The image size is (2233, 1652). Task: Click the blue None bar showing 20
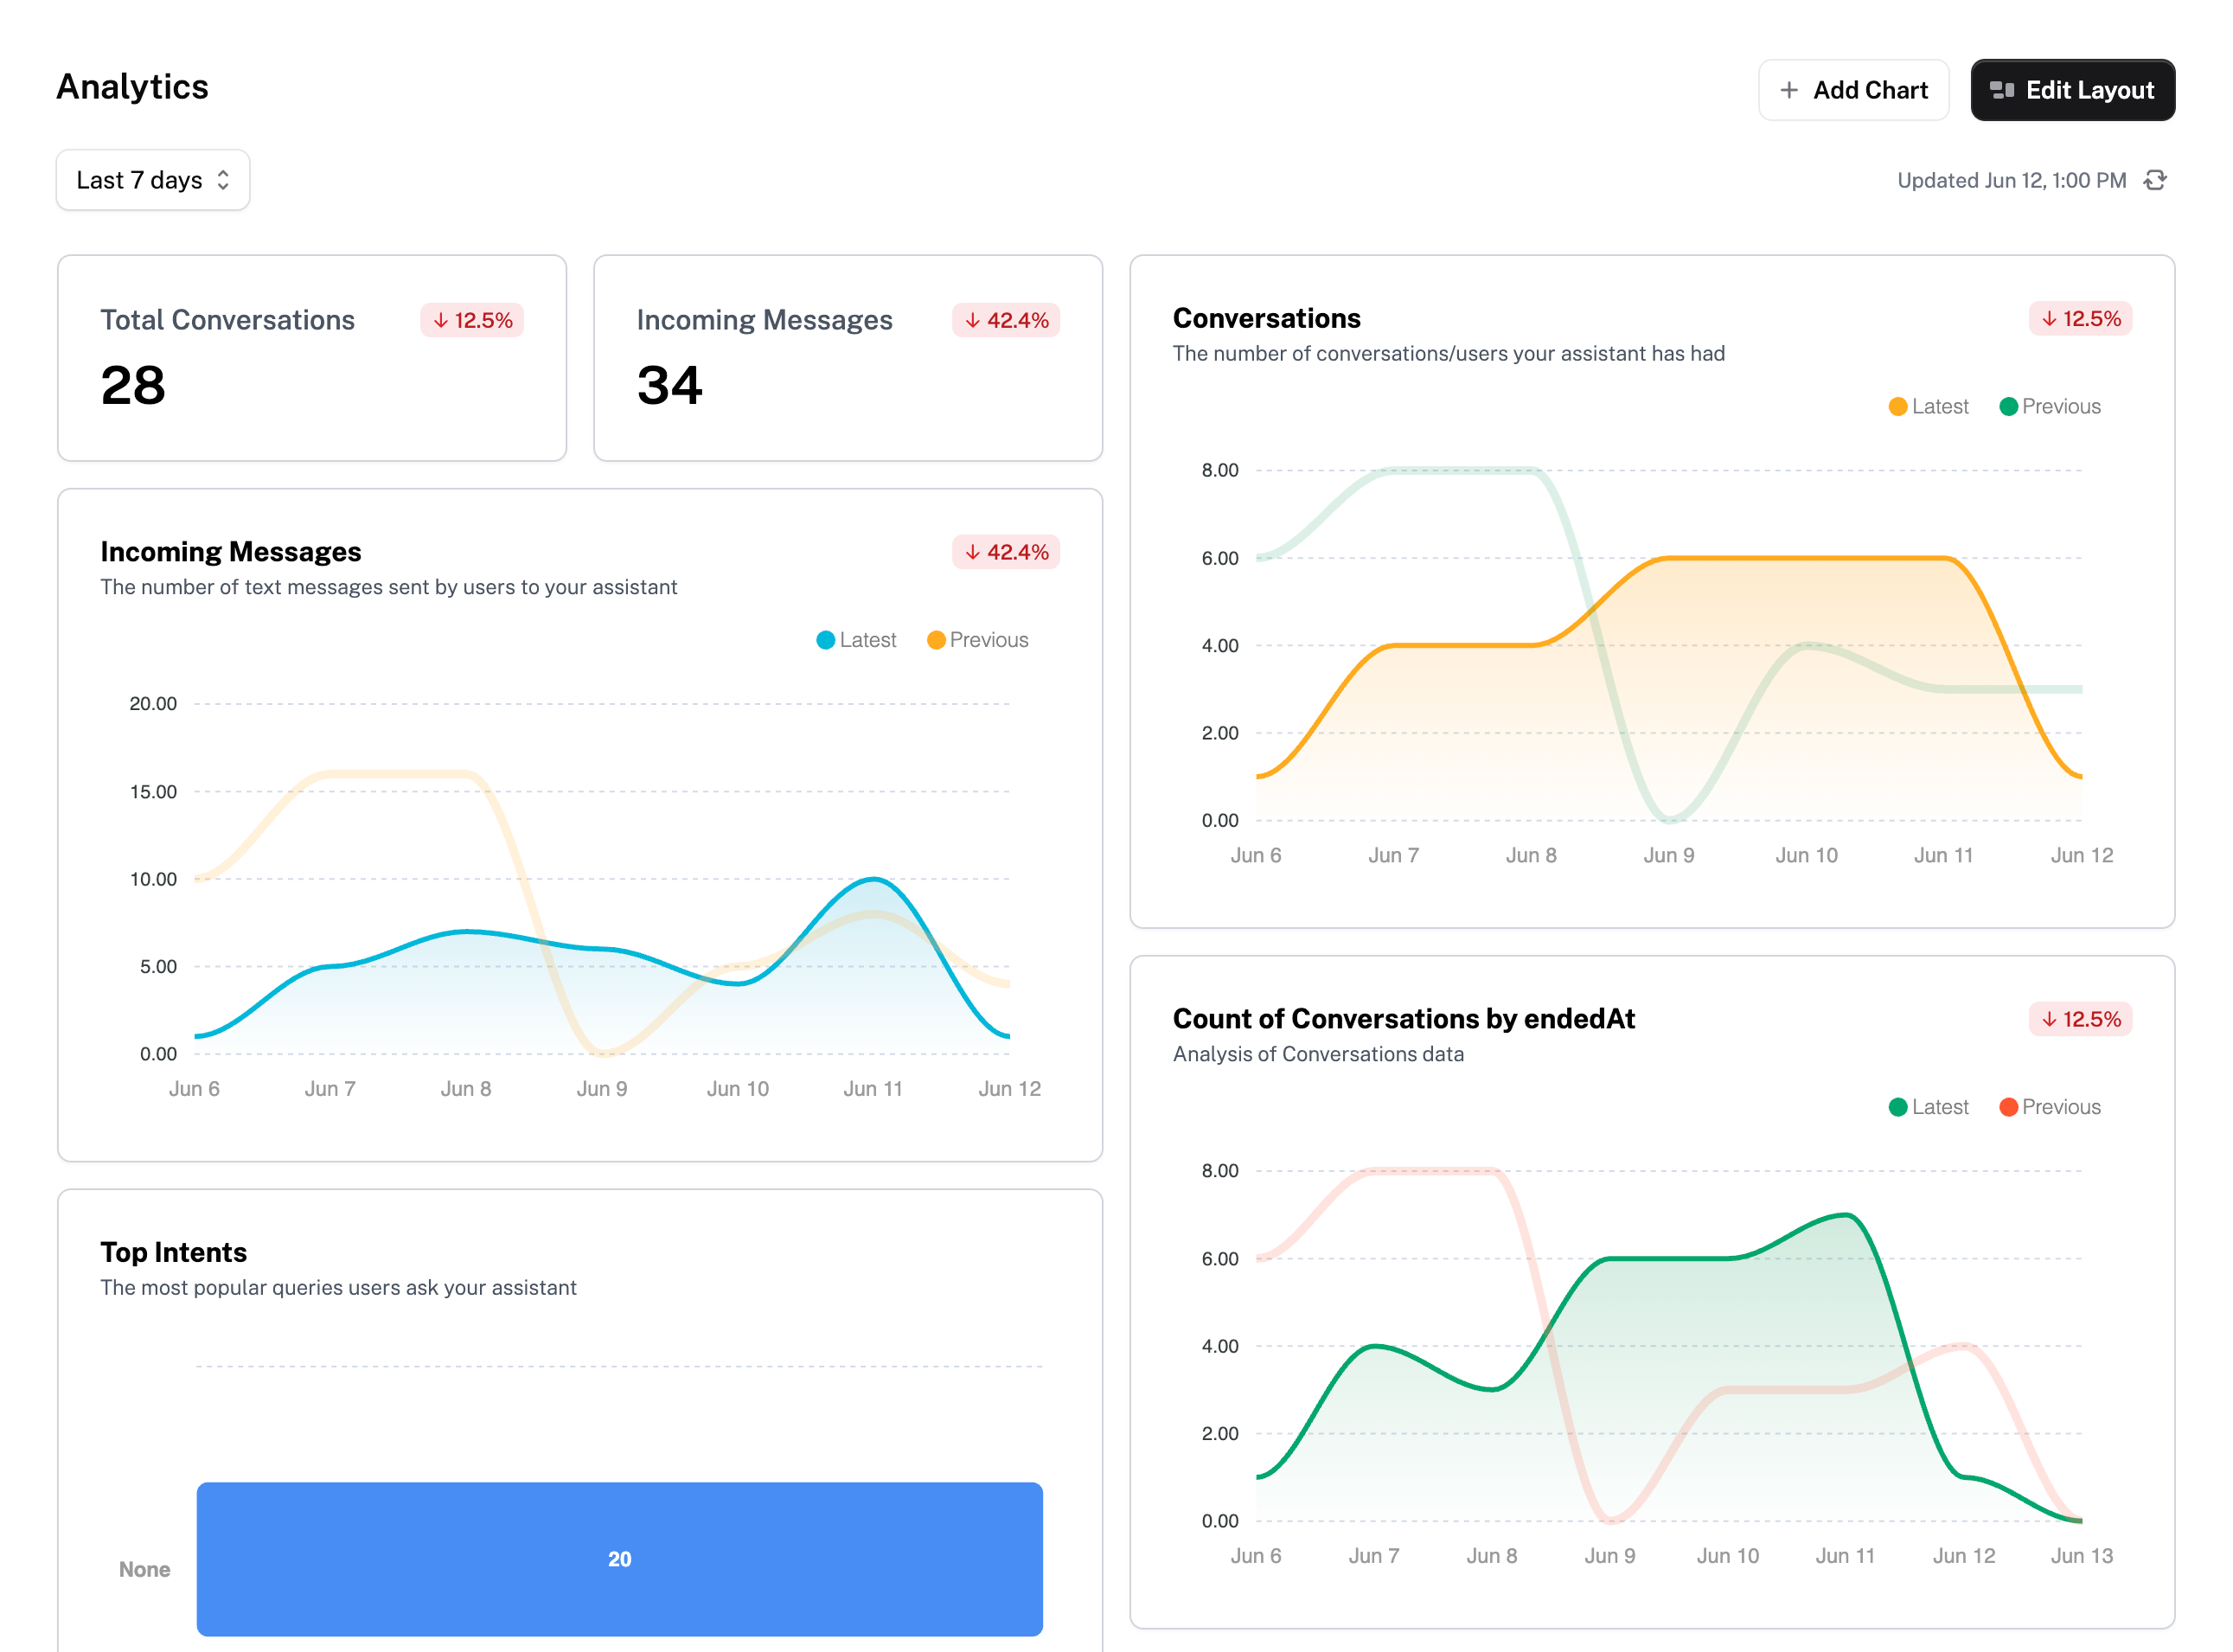tap(619, 1559)
